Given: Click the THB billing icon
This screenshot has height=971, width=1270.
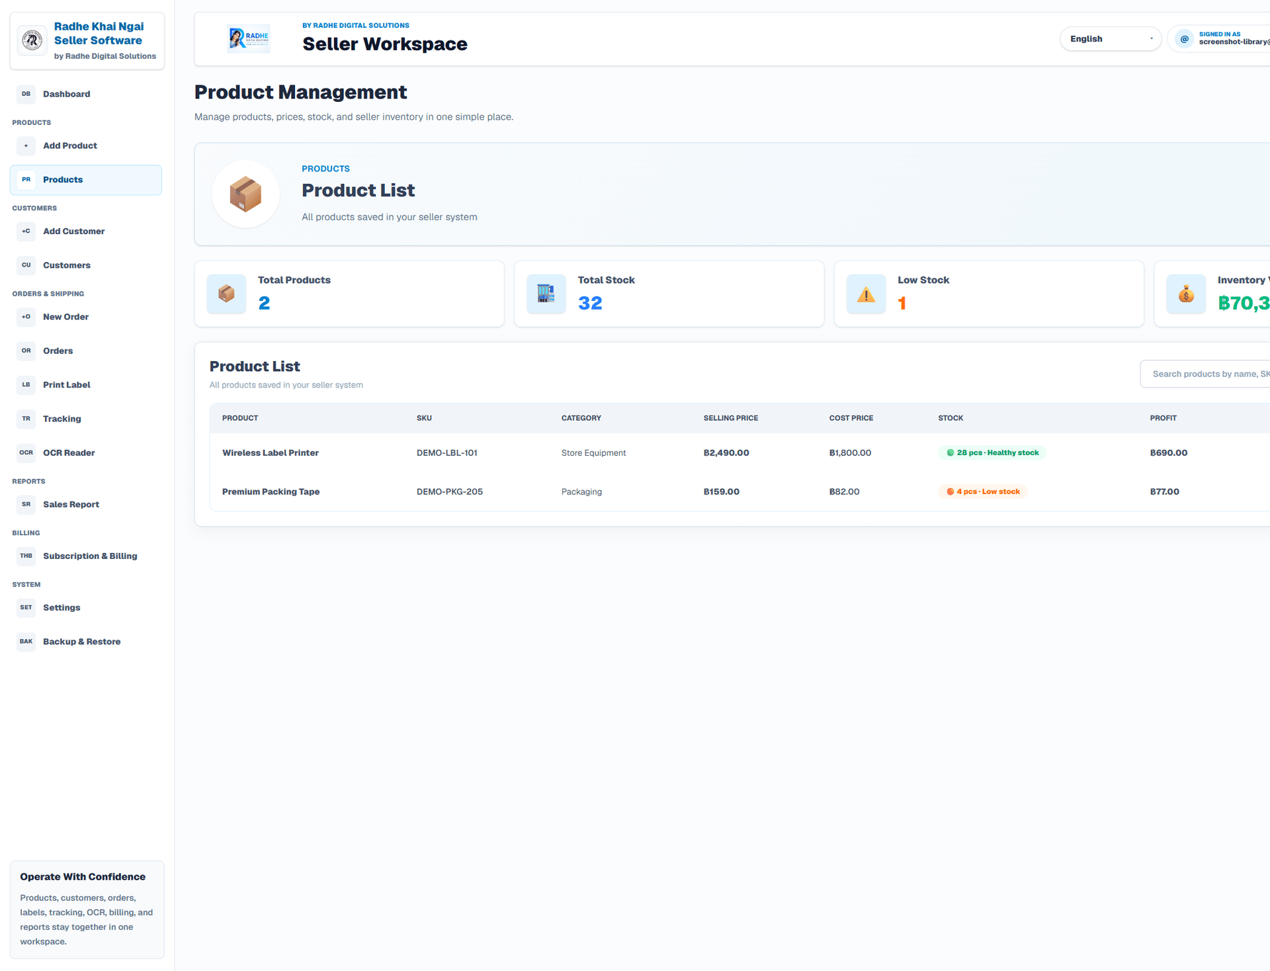Looking at the screenshot, I should (x=26, y=556).
